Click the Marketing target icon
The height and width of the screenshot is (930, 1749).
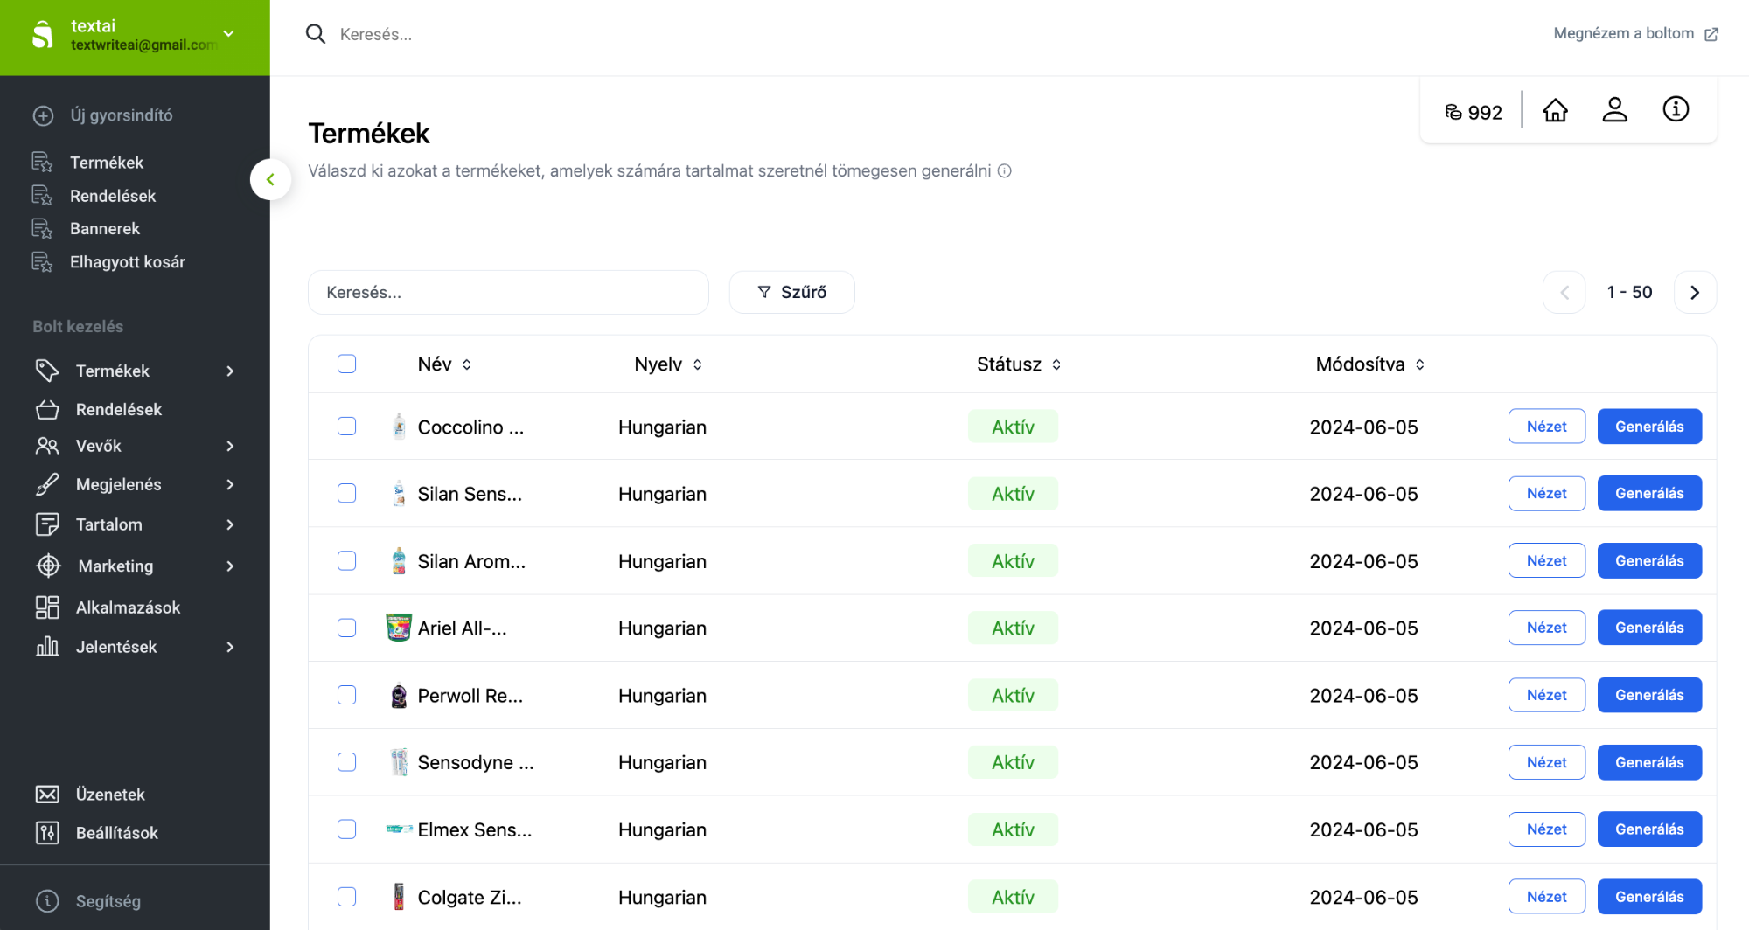tap(49, 566)
